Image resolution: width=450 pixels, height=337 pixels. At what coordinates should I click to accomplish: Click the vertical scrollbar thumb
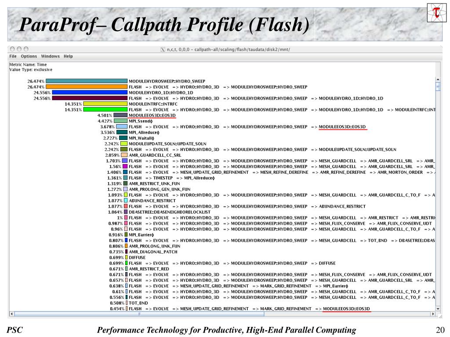438,86
